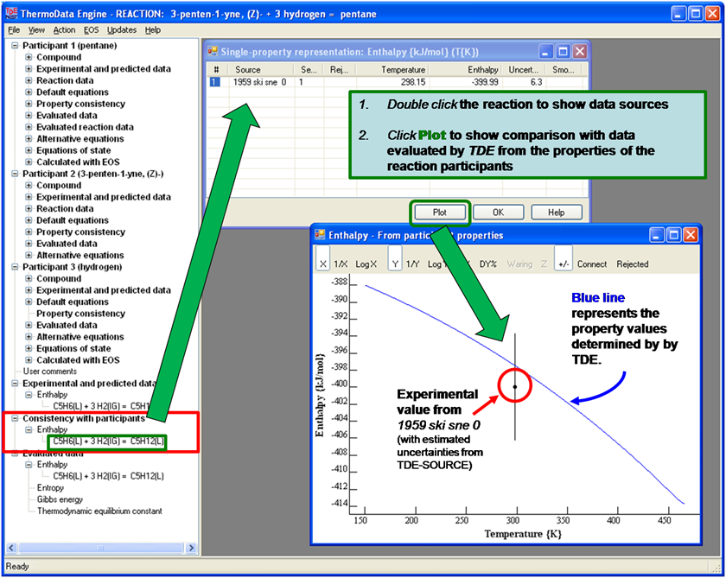Image resolution: width=726 pixels, height=578 pixels.
Task: Collapse the Participant 1 (pentane) node
Action: click(15, 45)
